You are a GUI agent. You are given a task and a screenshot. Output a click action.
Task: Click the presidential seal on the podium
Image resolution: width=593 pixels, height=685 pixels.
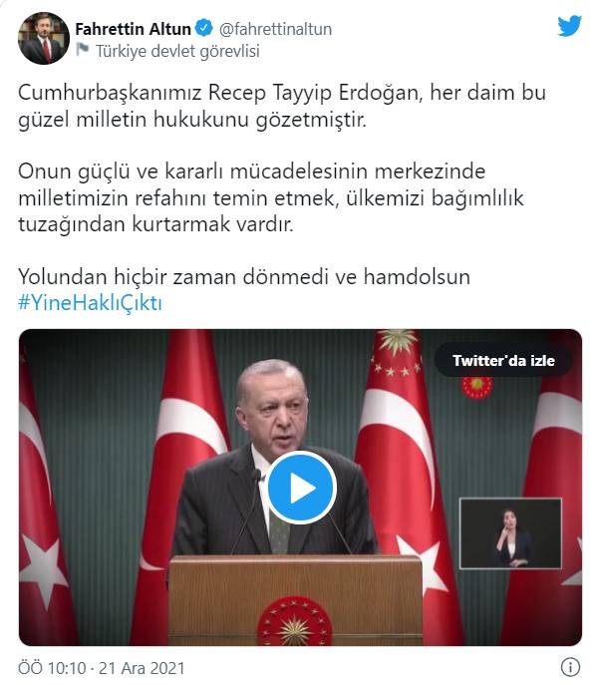[x=294, y=621]
